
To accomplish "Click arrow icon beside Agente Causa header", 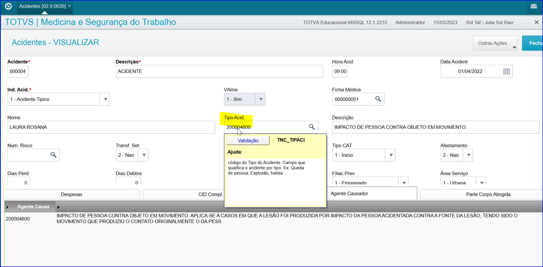I will pos(58,207).
